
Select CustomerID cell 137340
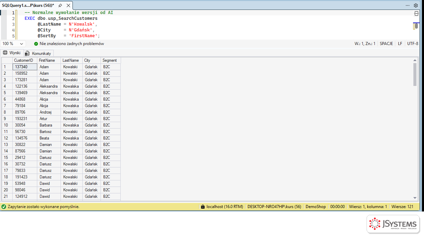click(x=25, y=67)
